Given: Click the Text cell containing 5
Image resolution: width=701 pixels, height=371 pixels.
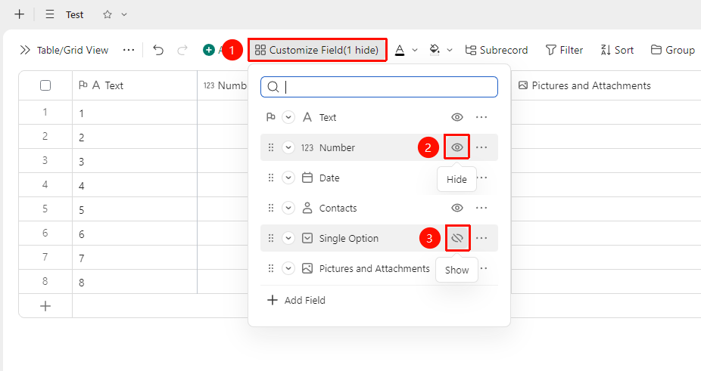Looking at the screenshot, I should point(135,209).
